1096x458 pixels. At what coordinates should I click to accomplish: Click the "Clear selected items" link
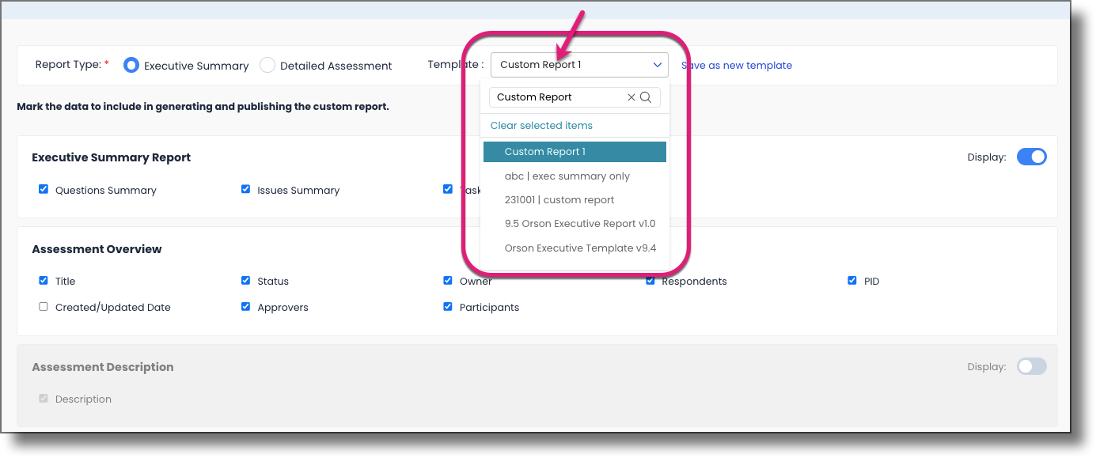[x=541, y=125]
